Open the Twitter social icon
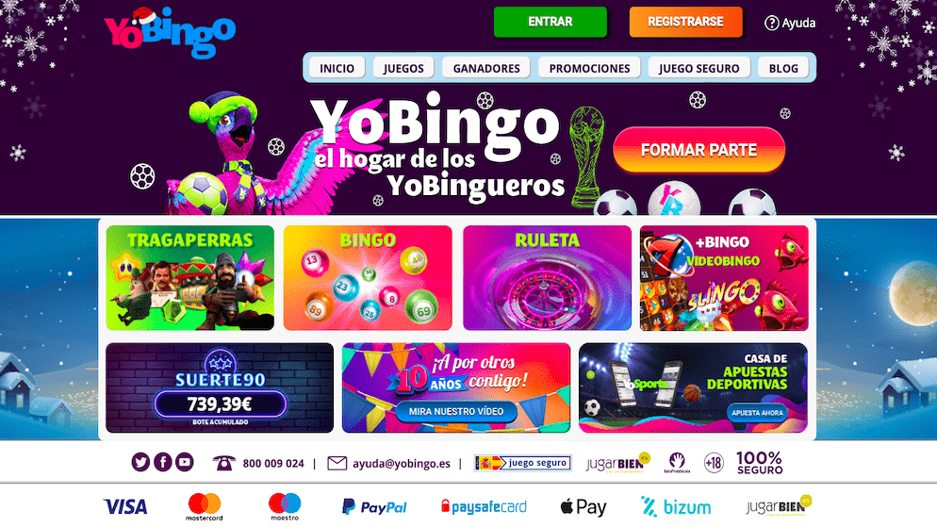Image resolution: width=937 pixels, height=527 pixels. point(140,463)
